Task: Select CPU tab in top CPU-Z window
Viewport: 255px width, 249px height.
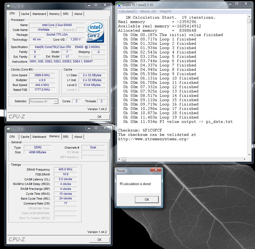Action: [x=12, y=14]
